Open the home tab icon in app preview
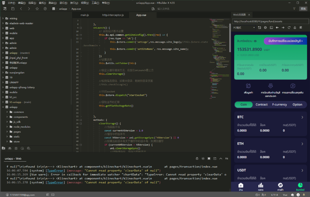Viewport: 310px width, 197px height. pos(241,185)
